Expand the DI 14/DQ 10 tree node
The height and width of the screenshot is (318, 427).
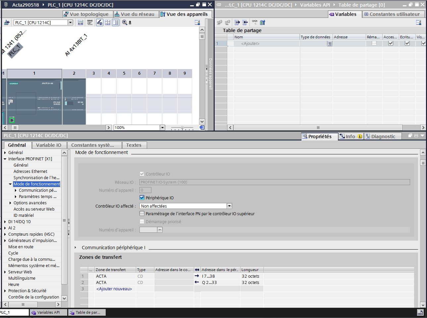tap(5, 222)
